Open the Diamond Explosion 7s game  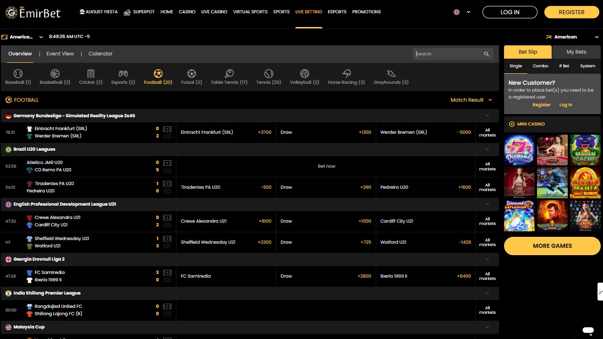coord(519,216)
